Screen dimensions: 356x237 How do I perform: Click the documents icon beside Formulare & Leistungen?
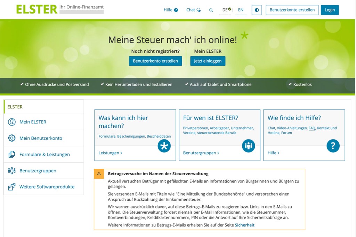tap(12, 154)
